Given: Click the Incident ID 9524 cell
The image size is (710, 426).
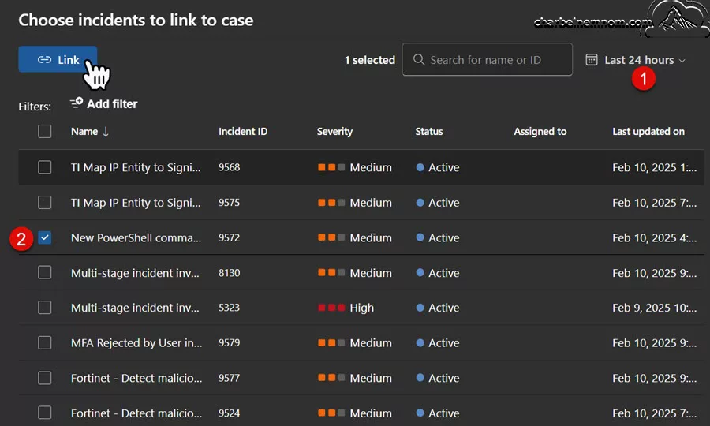Looking at the screenshot, I should (229, 413).
